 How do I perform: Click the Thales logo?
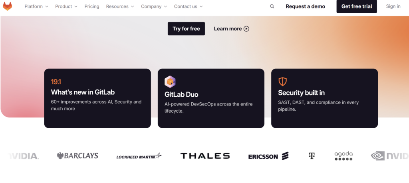point(205,156)
